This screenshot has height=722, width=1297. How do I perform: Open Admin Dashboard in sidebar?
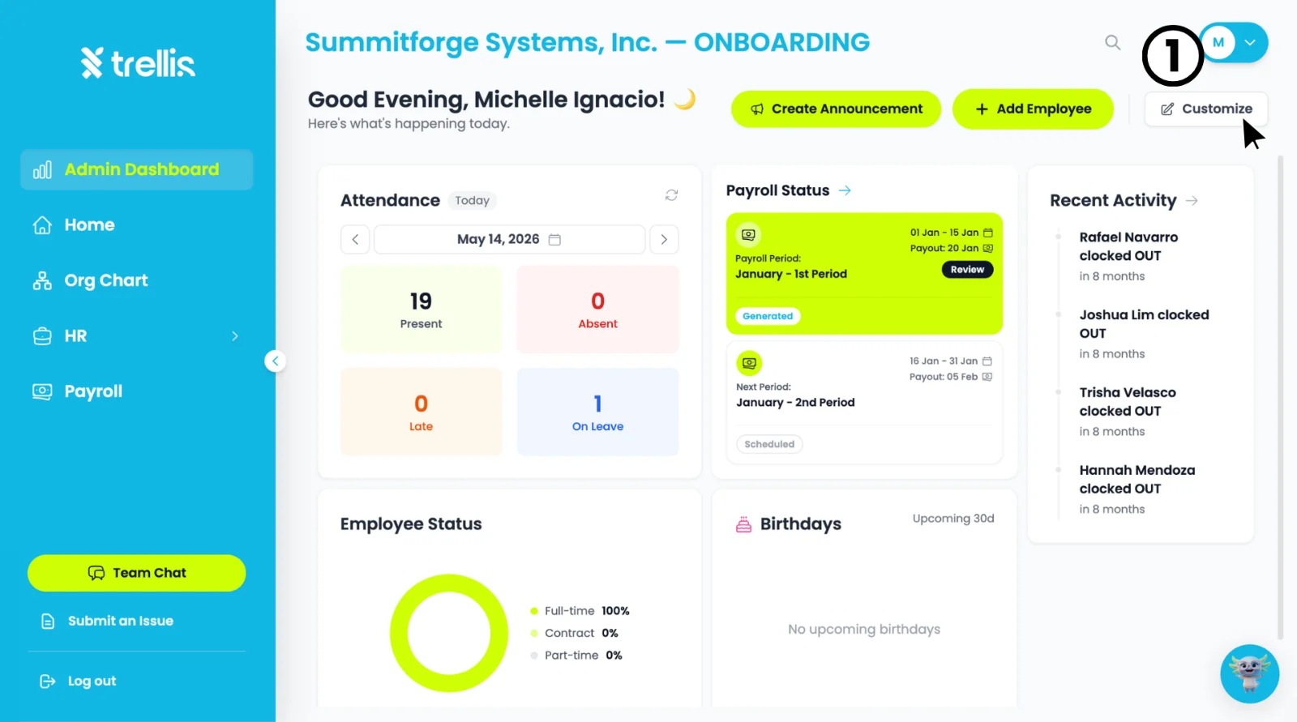(136, 169)
